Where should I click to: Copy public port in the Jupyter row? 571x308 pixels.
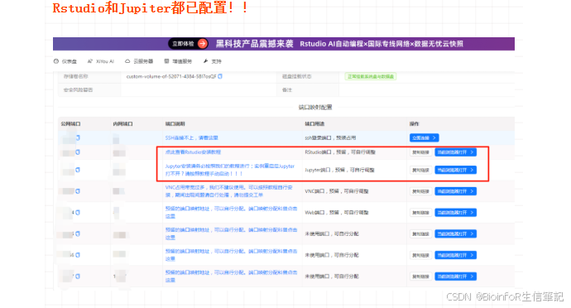tap(78, 170)
